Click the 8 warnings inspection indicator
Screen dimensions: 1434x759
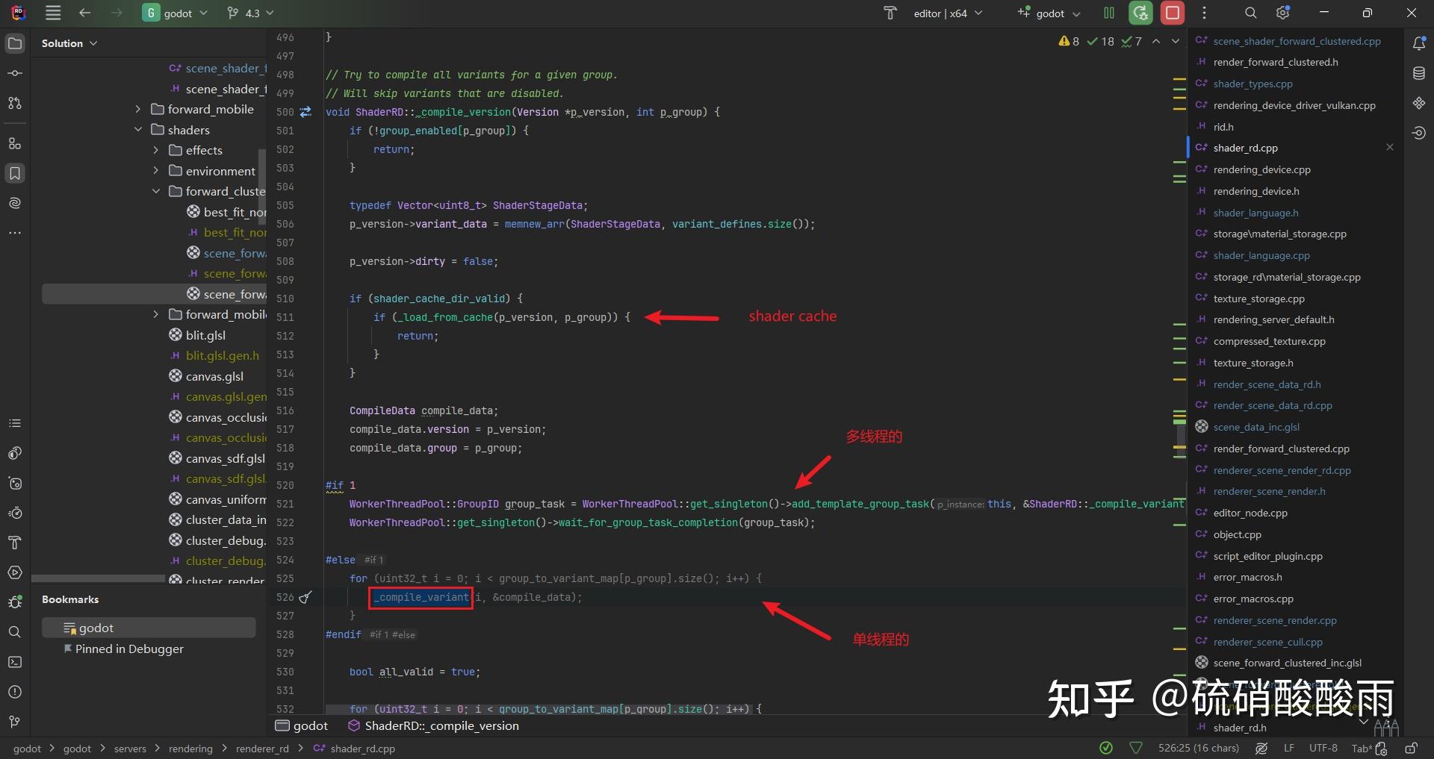pyautogui.click(x=1068, y=41)
